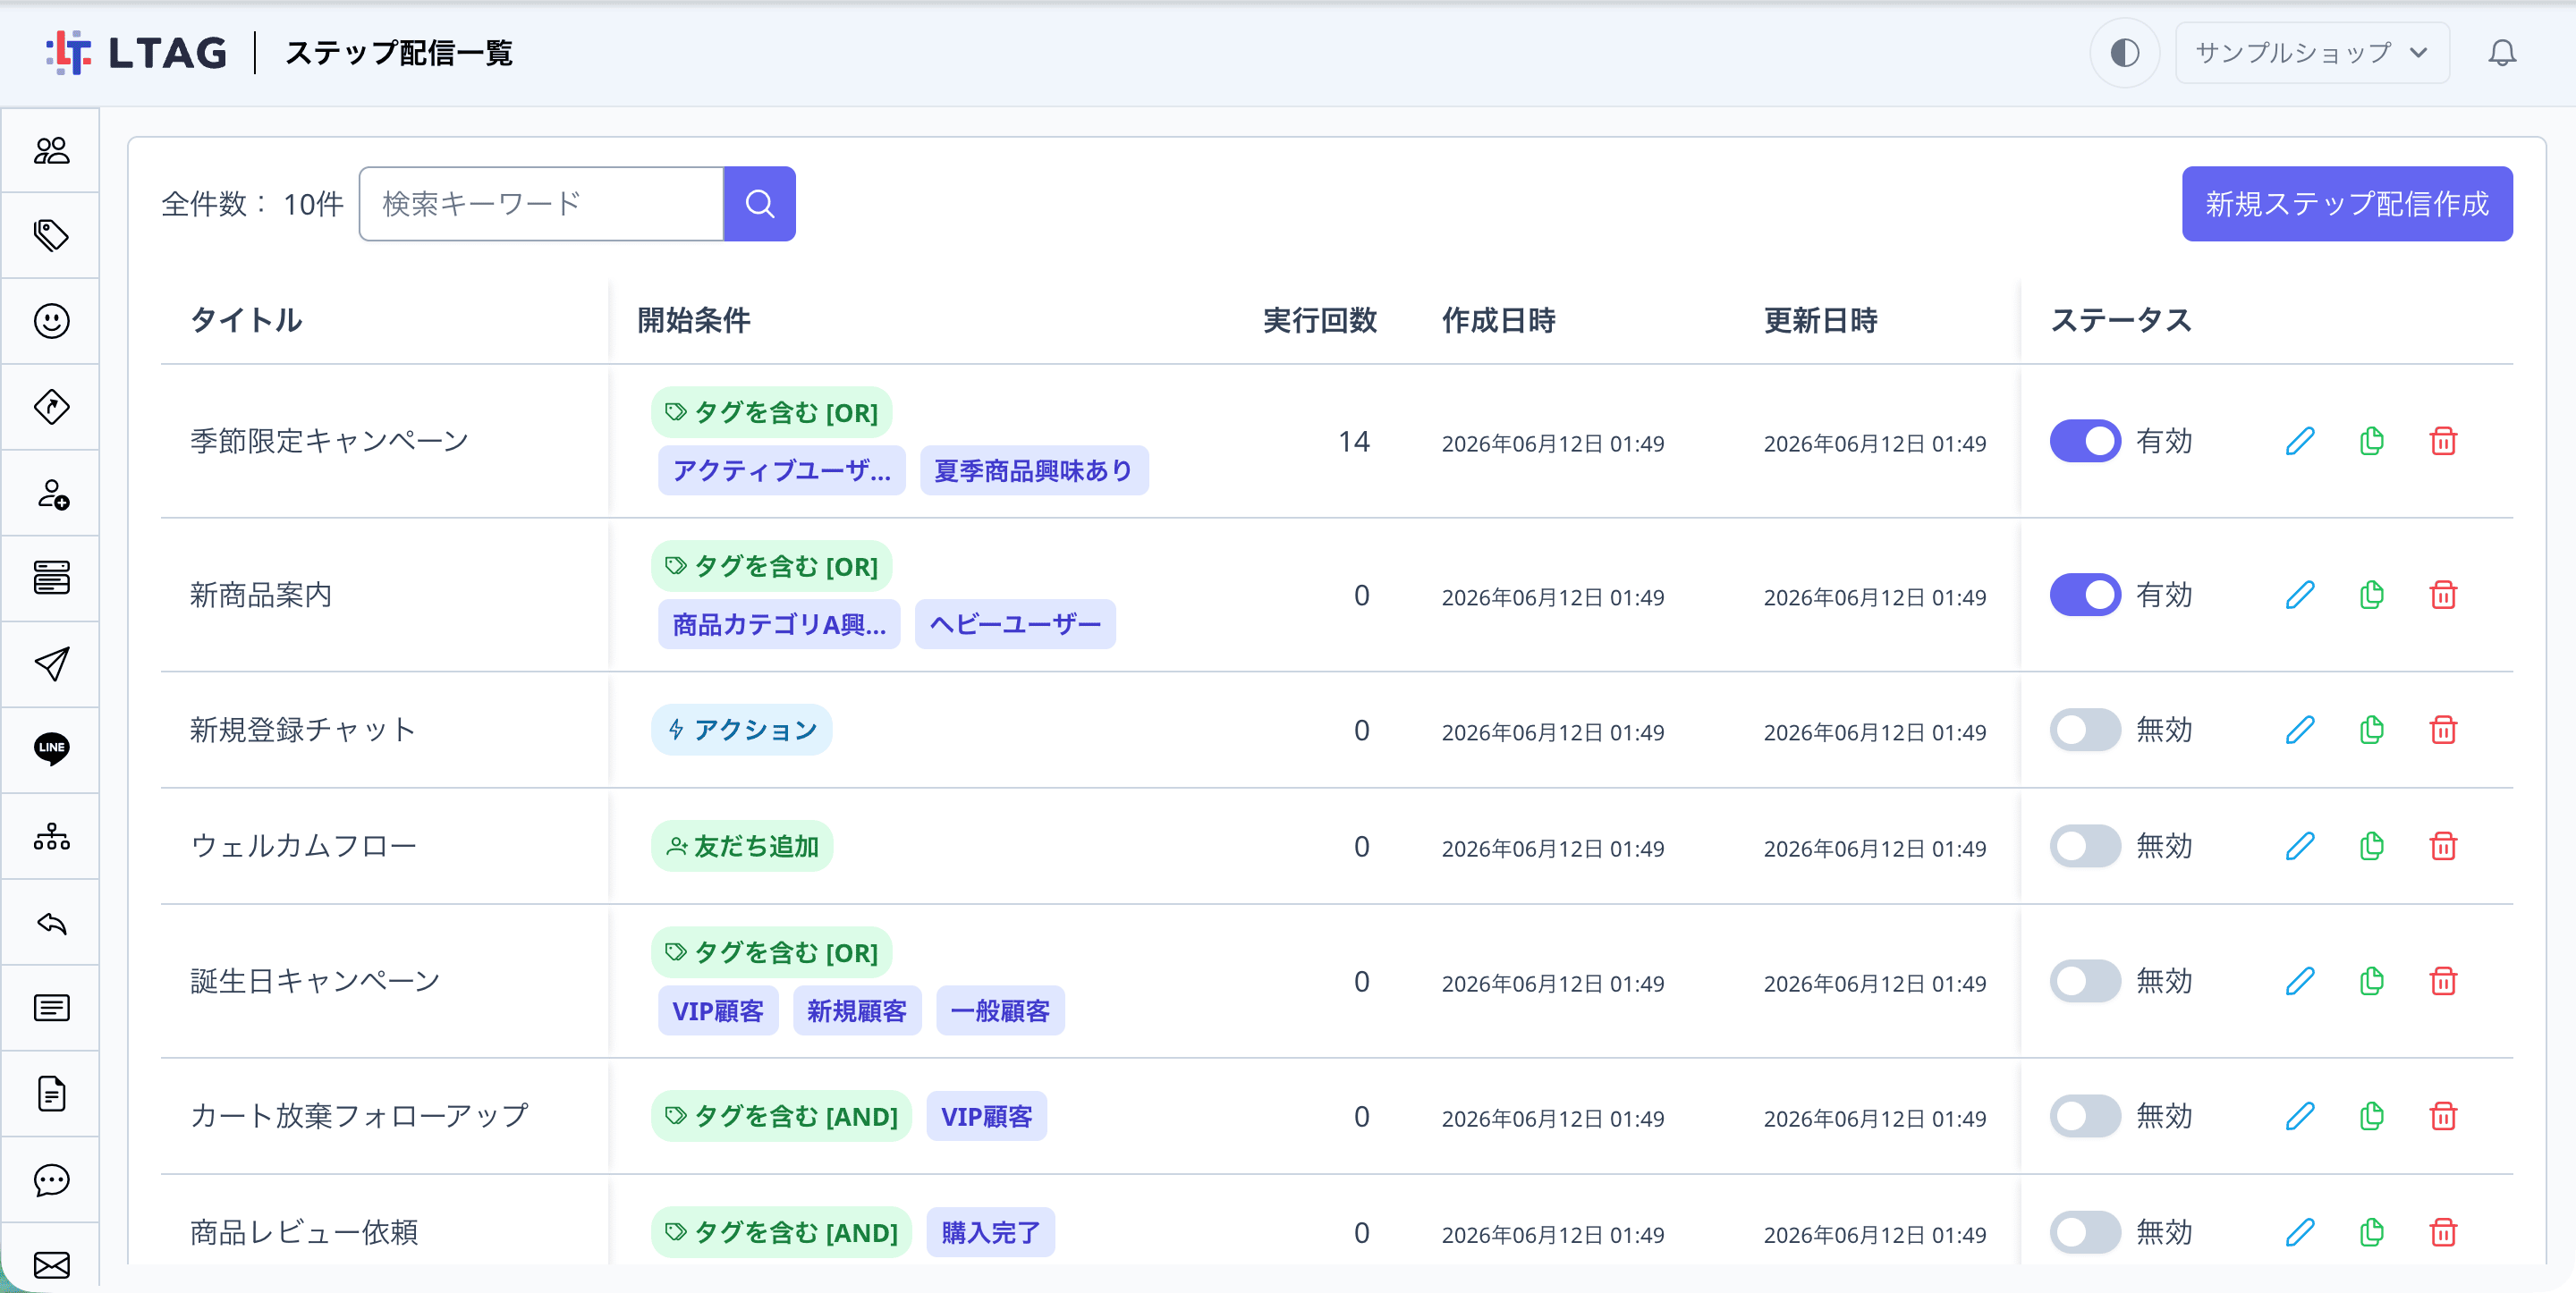
Task: Open the paper plane broadcast icon
Action: tap(51, 664)
